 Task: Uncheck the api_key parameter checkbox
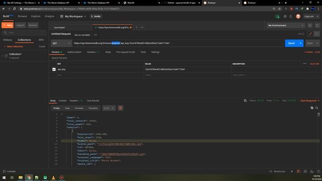coord(54,69)
